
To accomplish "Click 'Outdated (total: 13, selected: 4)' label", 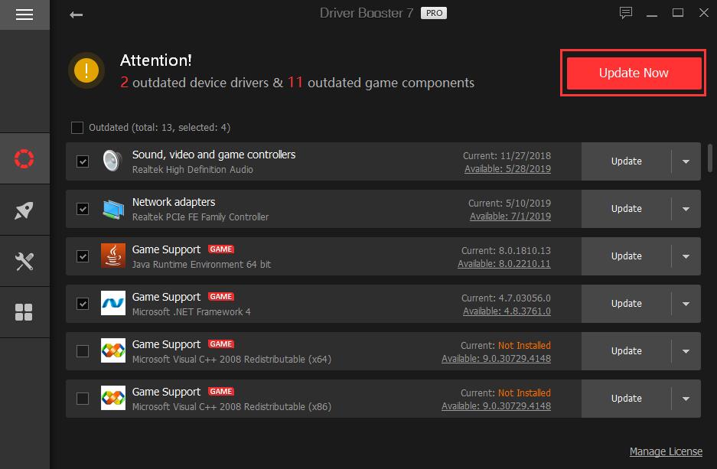I will (x=159, y=128).
